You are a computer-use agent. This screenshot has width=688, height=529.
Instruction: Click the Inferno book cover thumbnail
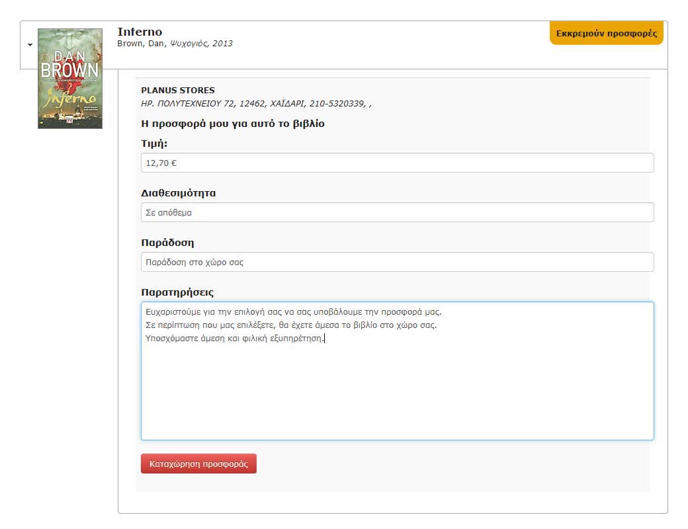click(70, 78)
